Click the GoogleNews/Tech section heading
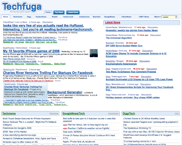 tap(73, 114)
